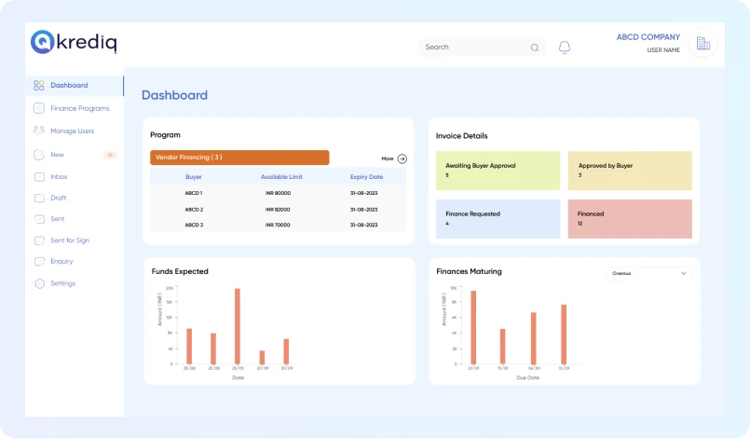Click the Inbox envelope icon
This screenshot has width=750, height=439.
39,177
